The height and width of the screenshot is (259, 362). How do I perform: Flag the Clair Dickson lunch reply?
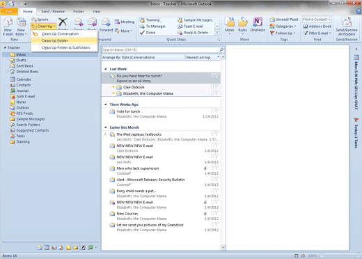pos(217,87)
